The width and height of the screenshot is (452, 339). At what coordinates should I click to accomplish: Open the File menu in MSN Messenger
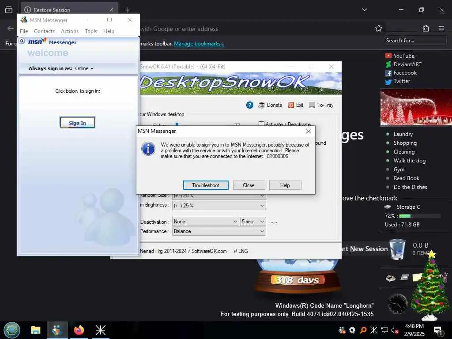click(24, 31)
